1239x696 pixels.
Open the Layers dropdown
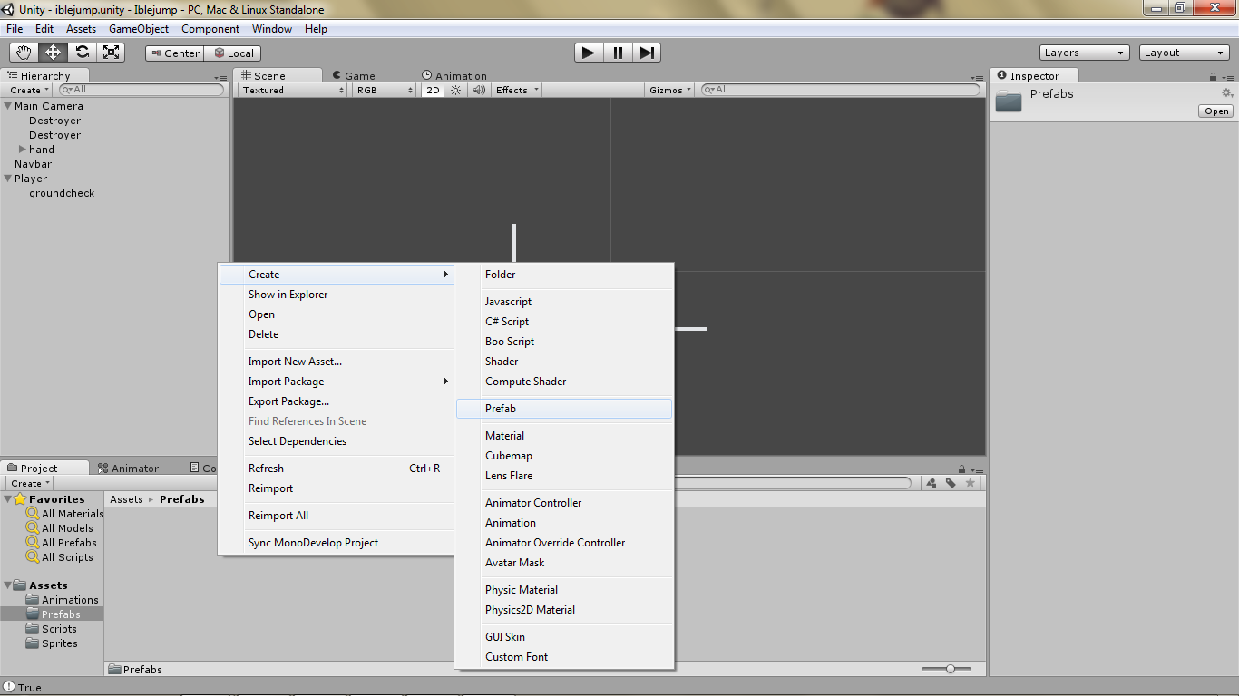[1083, 52]
